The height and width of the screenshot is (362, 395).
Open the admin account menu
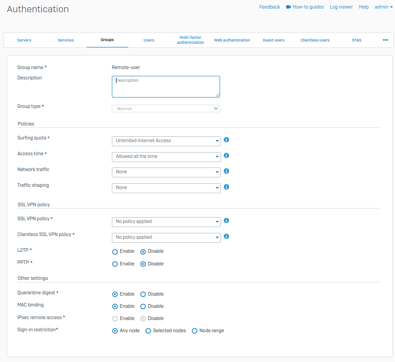point(383,7)
